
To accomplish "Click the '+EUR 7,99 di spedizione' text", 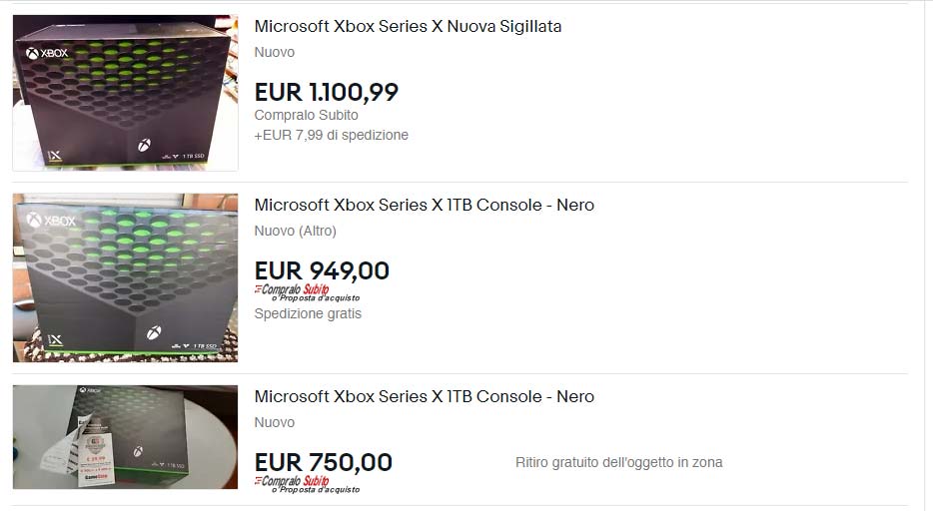I will tap(331, 135).
